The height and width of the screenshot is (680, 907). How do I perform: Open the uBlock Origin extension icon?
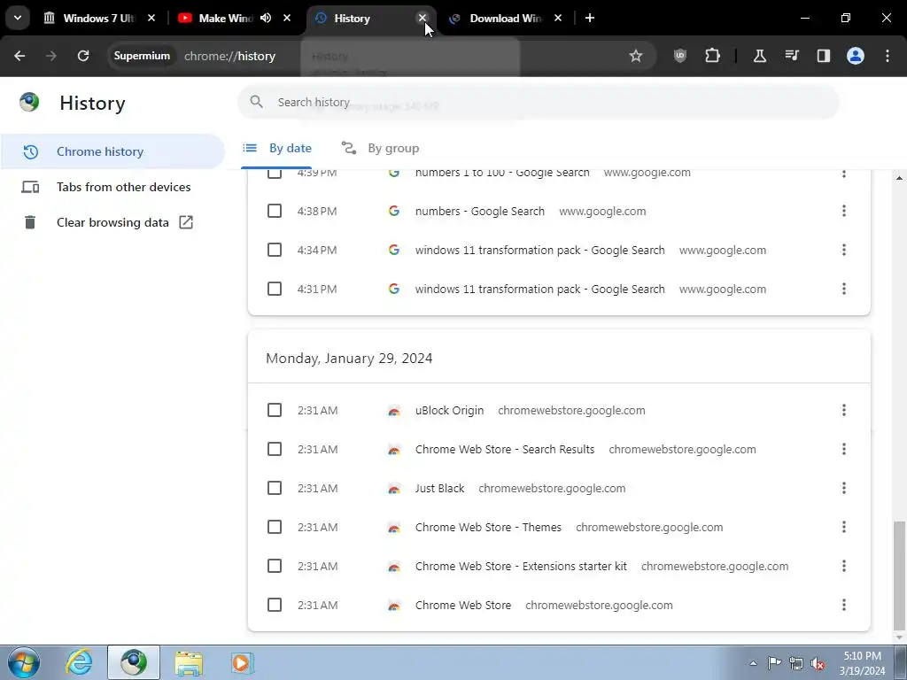pyautogui.click(x=680, y=56)
